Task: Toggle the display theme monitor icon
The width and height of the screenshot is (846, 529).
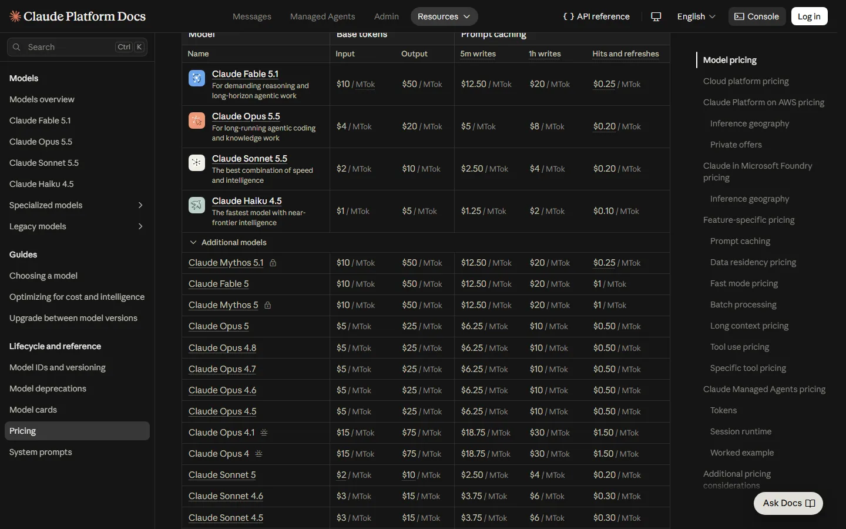Action: [x=656, y=16]
